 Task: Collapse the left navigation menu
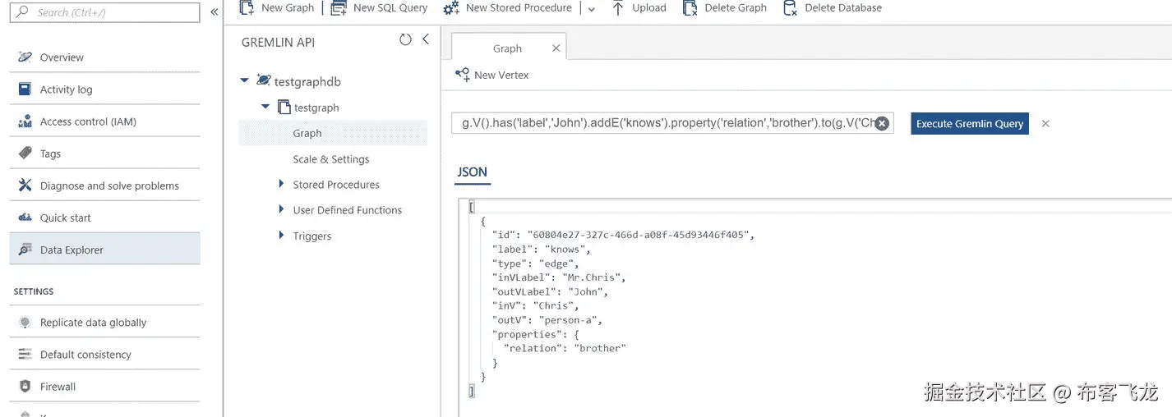(215, 12)
